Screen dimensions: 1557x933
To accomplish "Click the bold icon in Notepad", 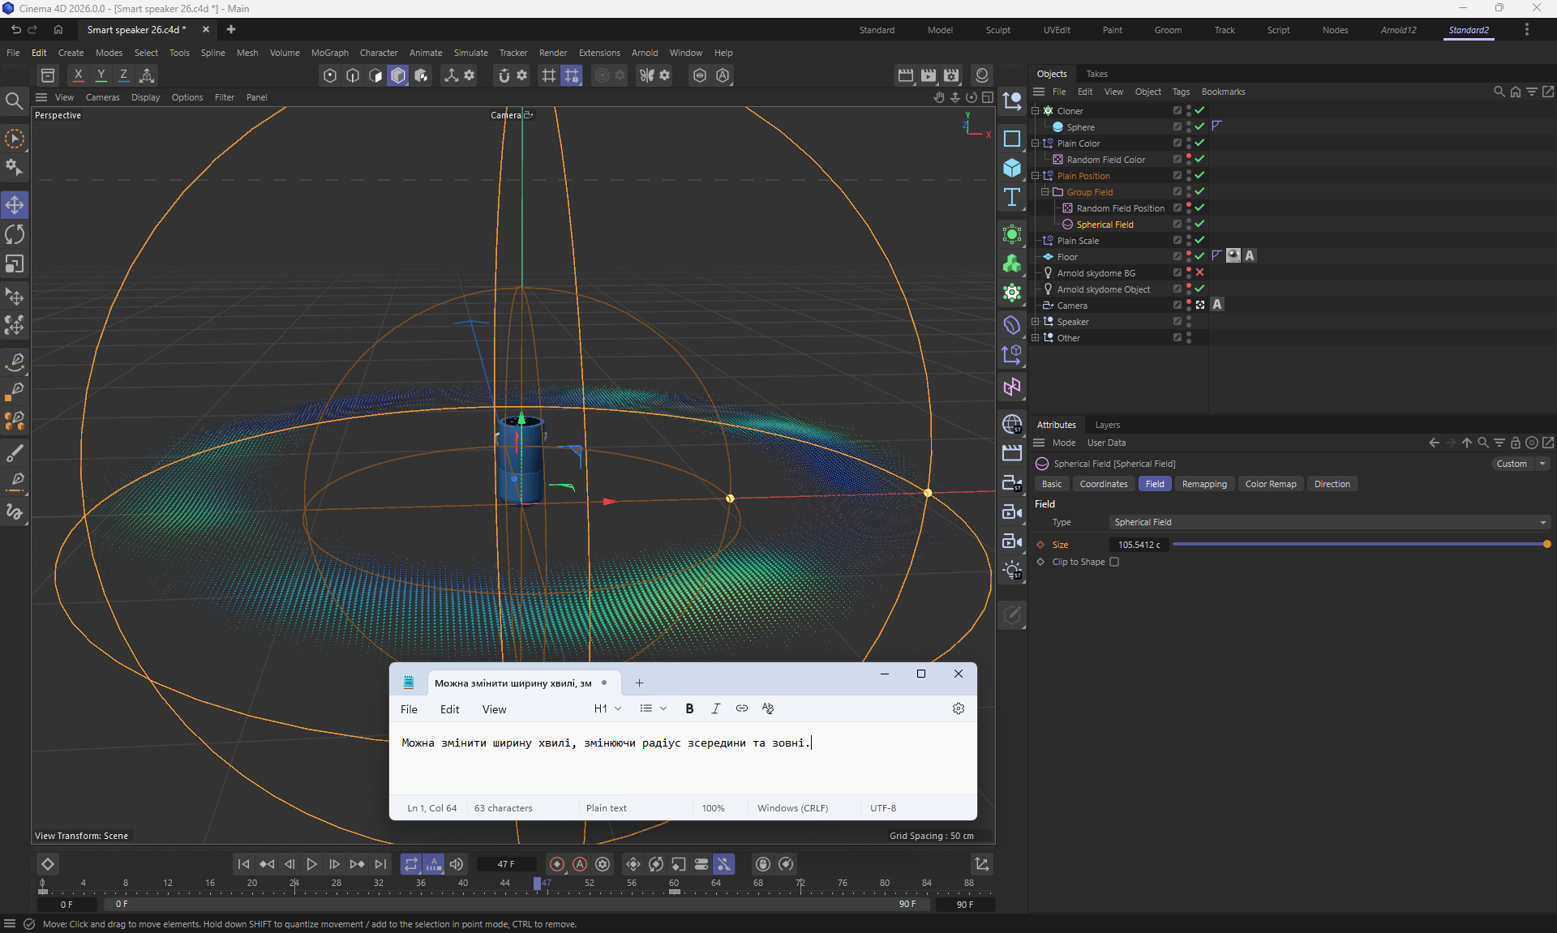I will (x=689, y=708).
